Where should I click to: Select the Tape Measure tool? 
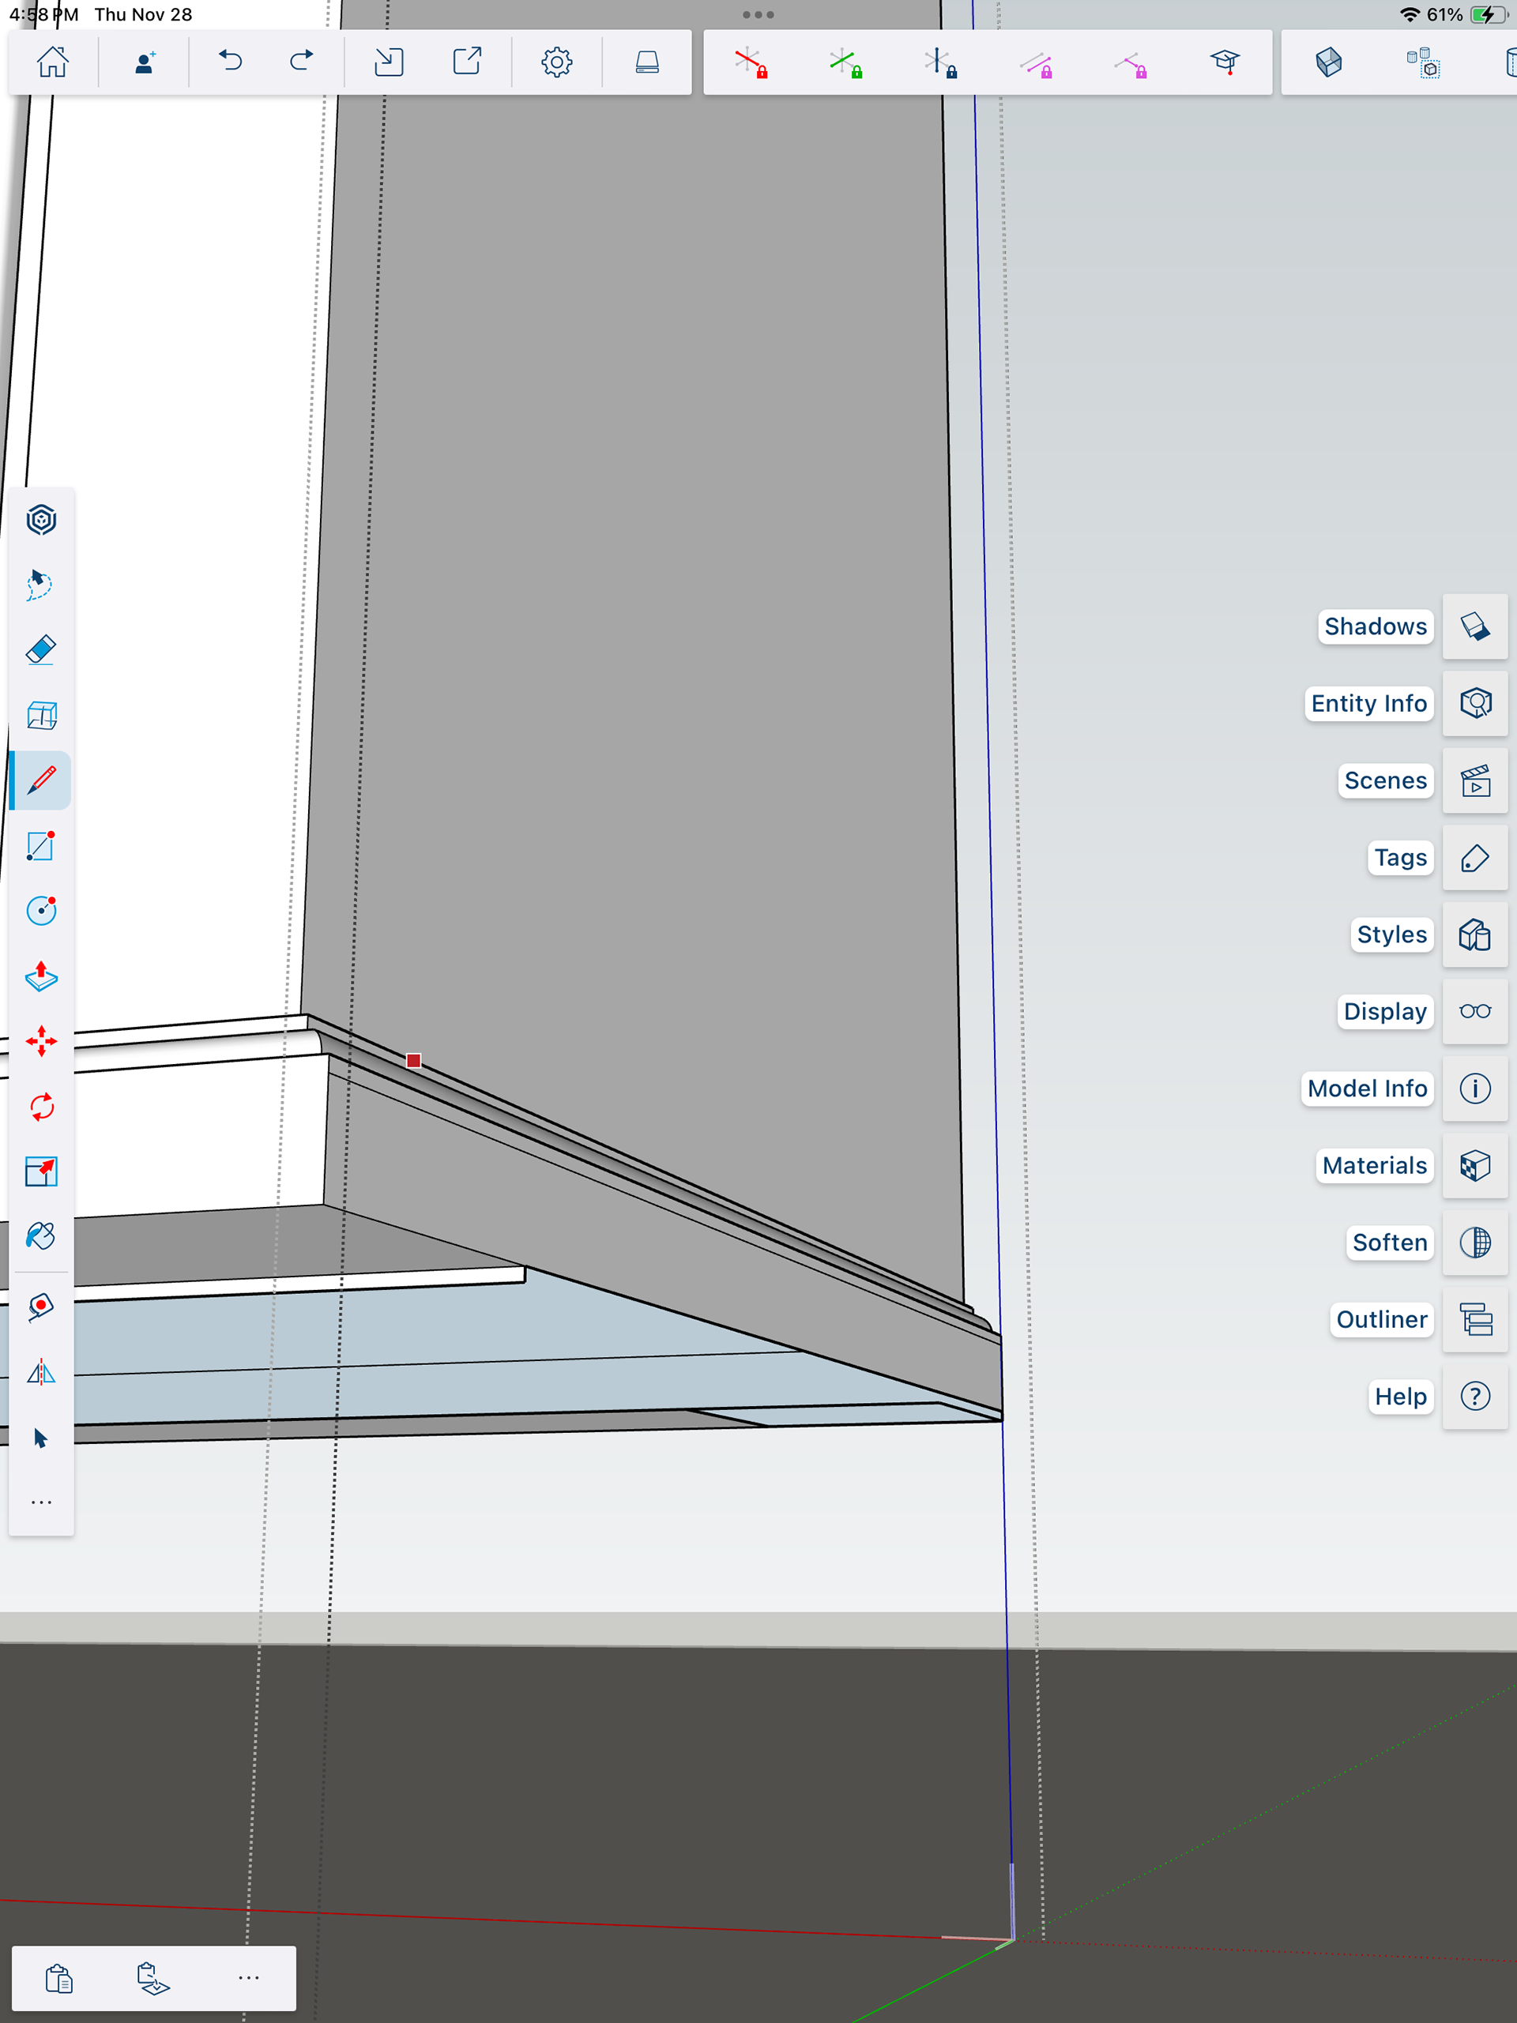click(x=41, y=1307)
